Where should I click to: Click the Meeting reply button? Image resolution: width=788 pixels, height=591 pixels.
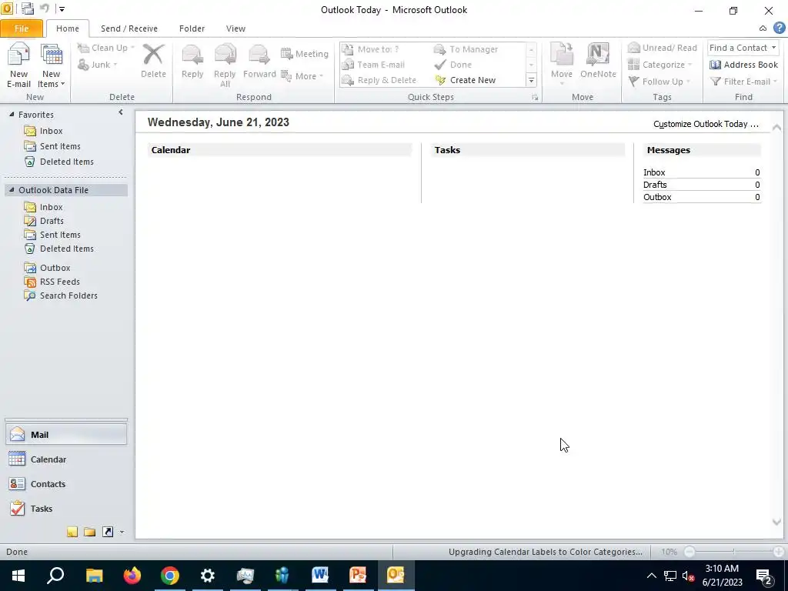(x=305, y=54)
